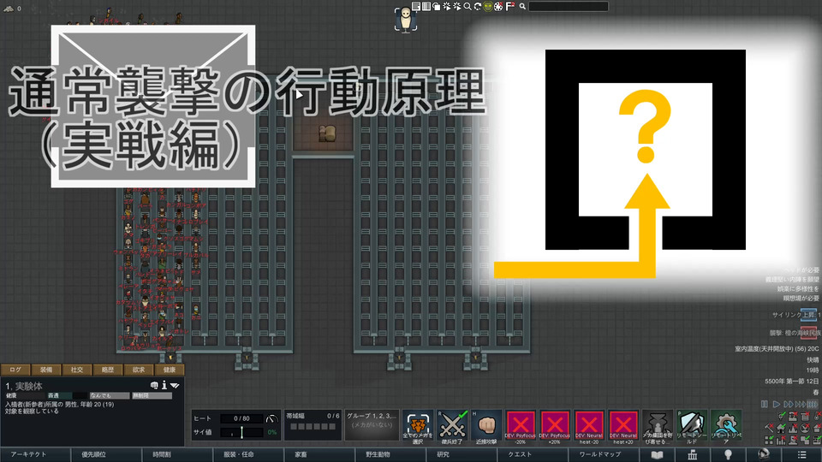This screenshot has height=462, width=822.
Task: Click the 帯域幅 0 / 6 bandwidth box
Action: [313, 425]
